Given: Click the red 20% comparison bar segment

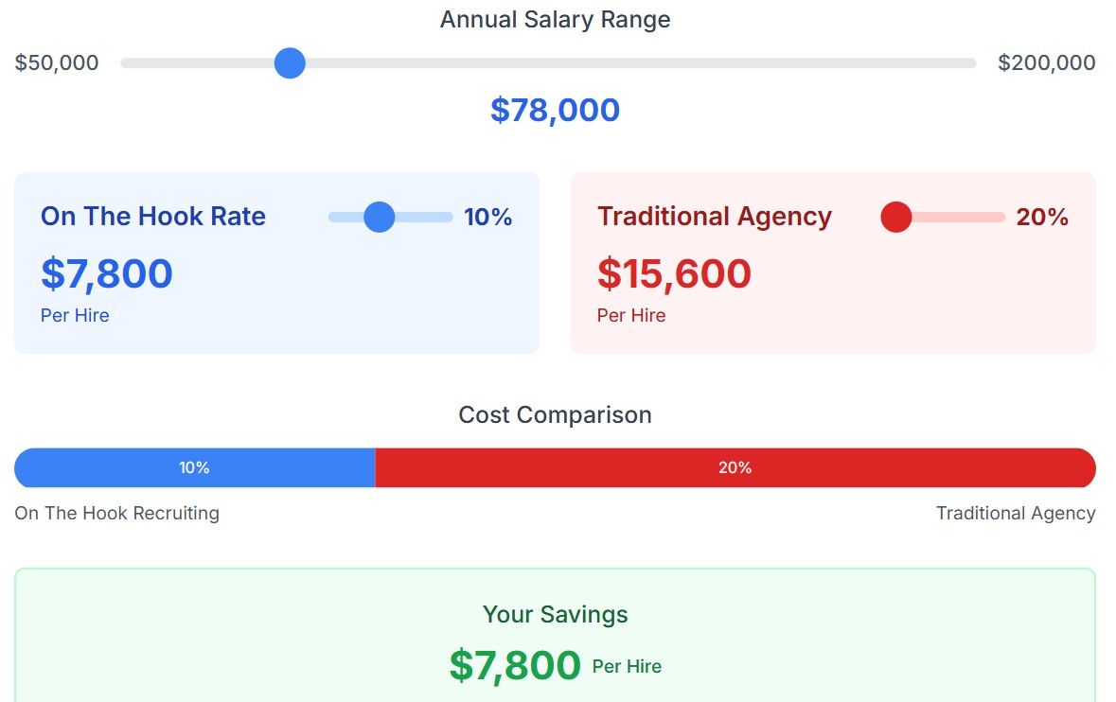Looking at the screenshot, I should click(735, 467).
